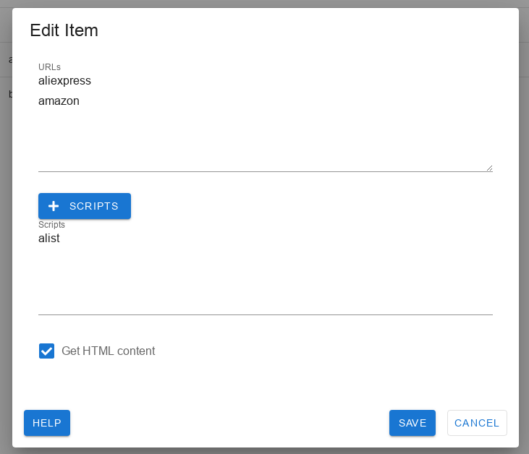This screenshot has height=454, width=529.
Task: Click the SCRIPTS button label
Action: 94,206
